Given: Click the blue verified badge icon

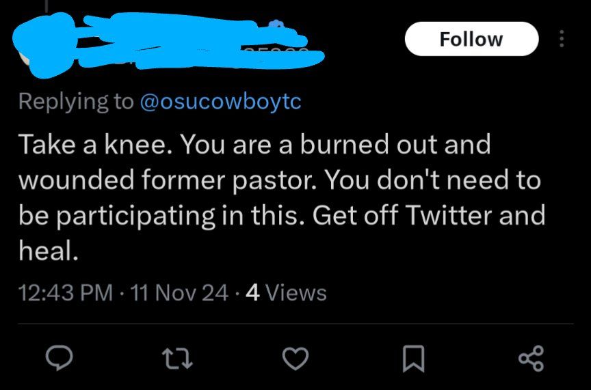Looking at the screenshot, I should (x=276, y=26).
